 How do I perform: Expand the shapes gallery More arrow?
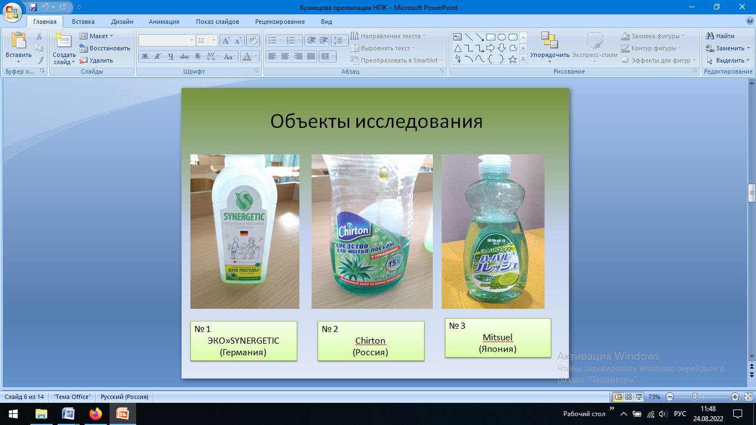523,59
